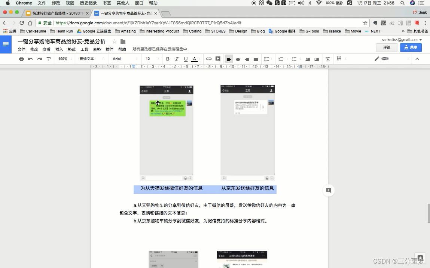The width and height of the screenshot is (430, 268).
Task: Open the font size 12 dropdown
Action: pyautogui.click(x=152, y=59)
